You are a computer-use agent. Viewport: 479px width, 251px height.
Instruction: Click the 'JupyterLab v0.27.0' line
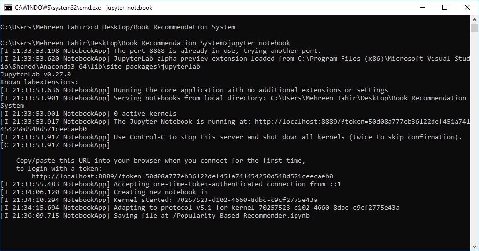(36, 75)
